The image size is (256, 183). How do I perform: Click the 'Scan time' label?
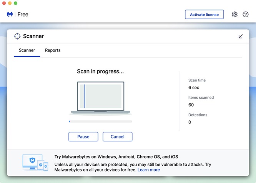tap(197, 80)
